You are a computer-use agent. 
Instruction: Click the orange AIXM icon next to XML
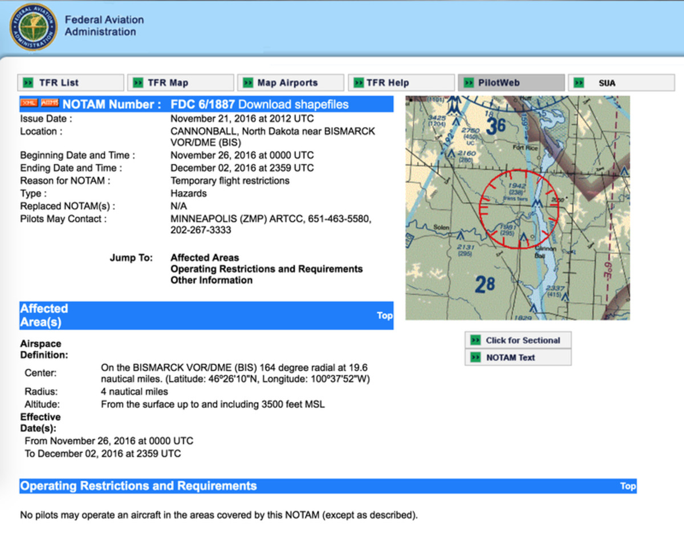(50, 103)
